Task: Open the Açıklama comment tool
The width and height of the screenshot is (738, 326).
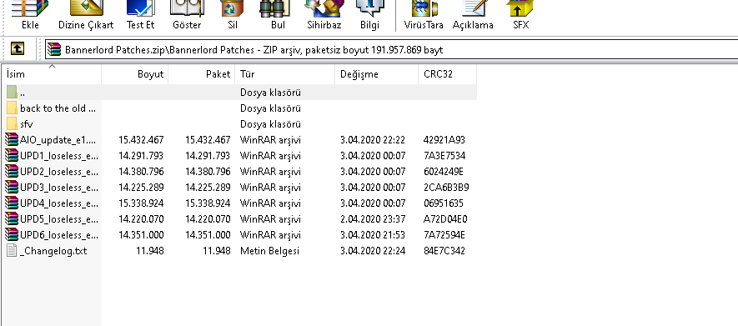Action: (x=473, y=14)
